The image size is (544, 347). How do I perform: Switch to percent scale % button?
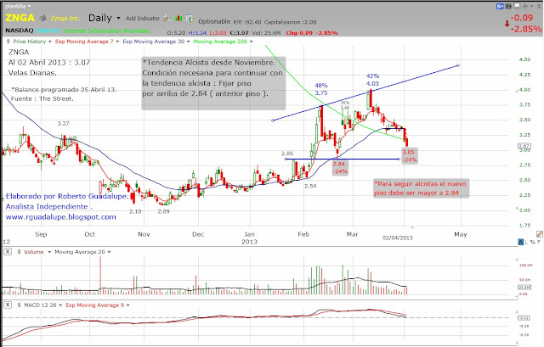(533, 242)
